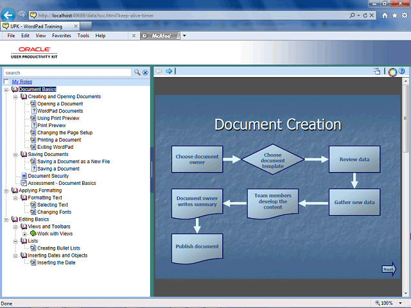Collapse the Saving Documents node
The height and width of the screenshot is (308, 411).
[x=15, y=155]
